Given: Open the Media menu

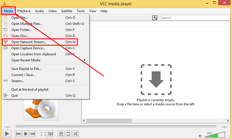Looking at the screenshot, I should 8,11.
